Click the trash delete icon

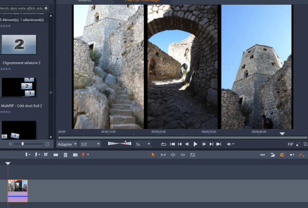click(x=65, y=155)
